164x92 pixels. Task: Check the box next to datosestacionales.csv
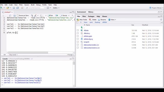coord(78,45)
